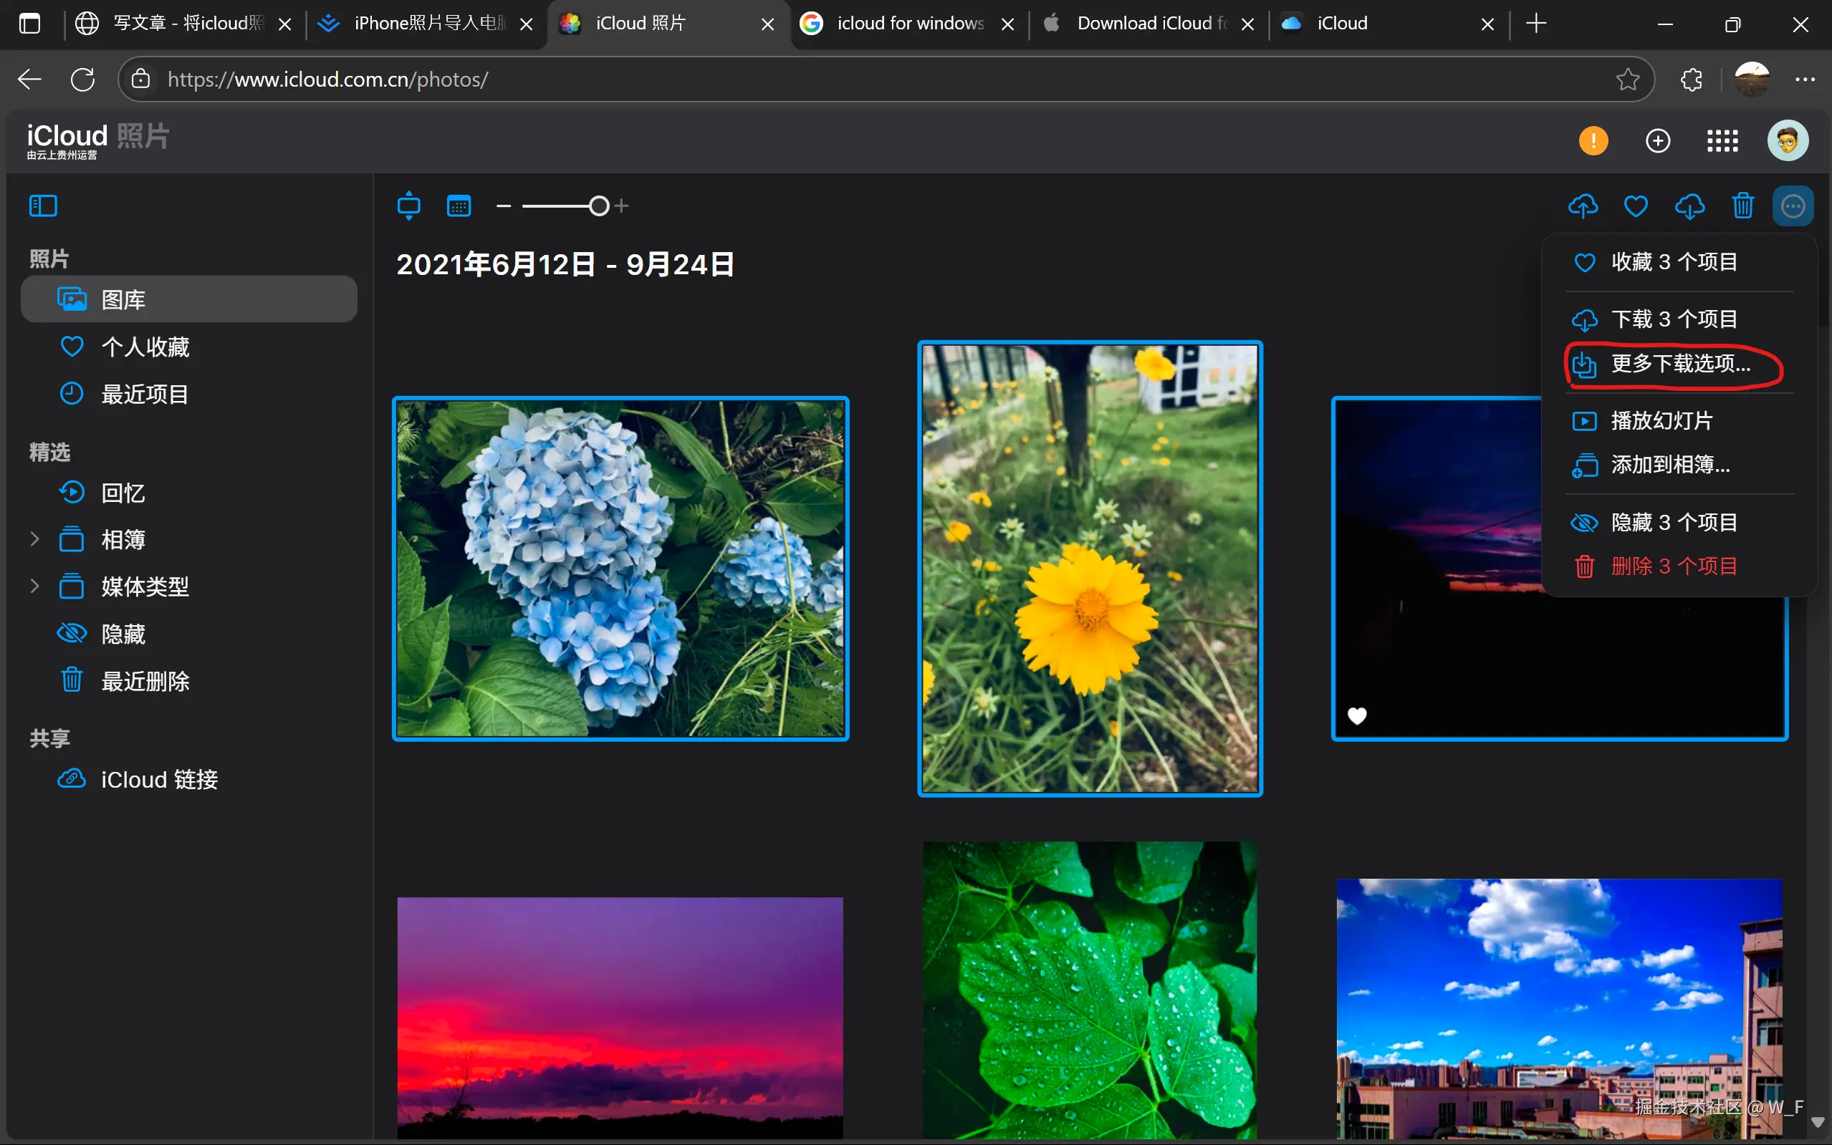This screenshot has width=1832, height=1145.
Task: Select 更多下载选项 from the menu
Action: pyautogui.click(x=1679, y=364)
